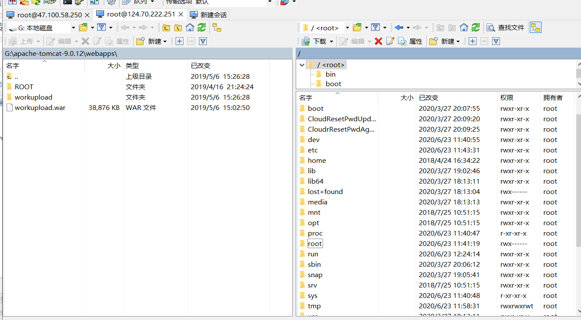Click the remote 属性 button
The width and height of the screenshot is (581, 320).
410,41
